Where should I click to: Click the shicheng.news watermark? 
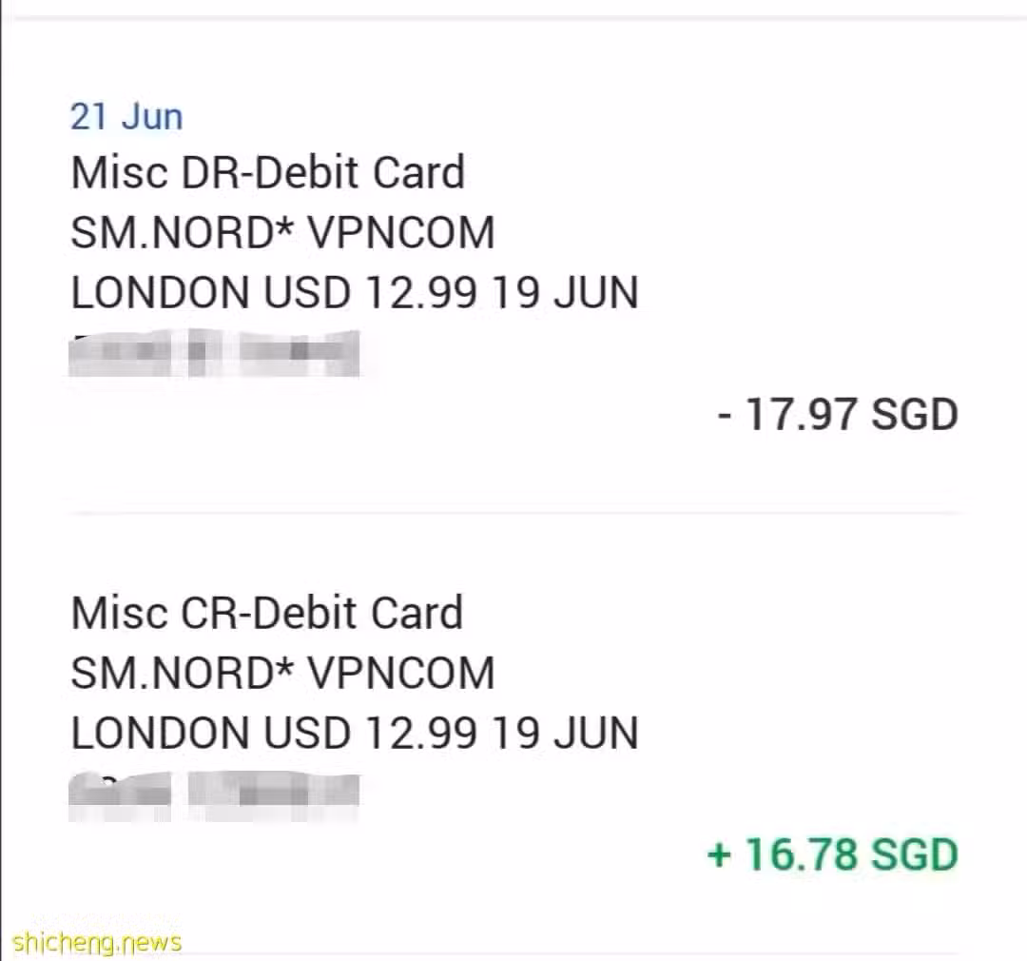pyautogui.click(x=97, y=943)
